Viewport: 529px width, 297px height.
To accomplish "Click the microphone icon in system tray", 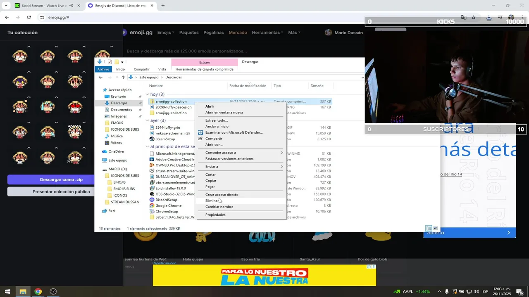I will [447, 292].
